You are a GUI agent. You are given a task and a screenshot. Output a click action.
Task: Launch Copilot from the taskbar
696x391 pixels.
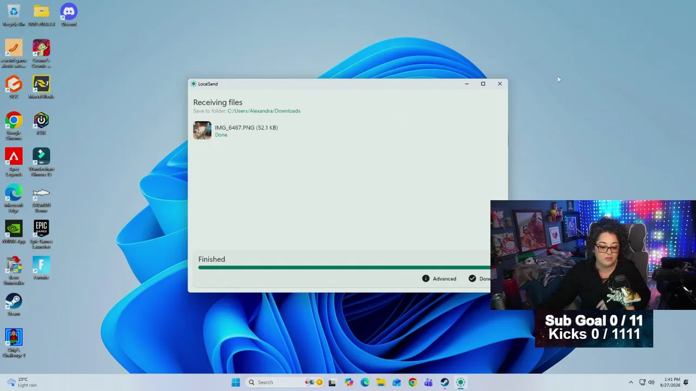click(x=349, y=382)
